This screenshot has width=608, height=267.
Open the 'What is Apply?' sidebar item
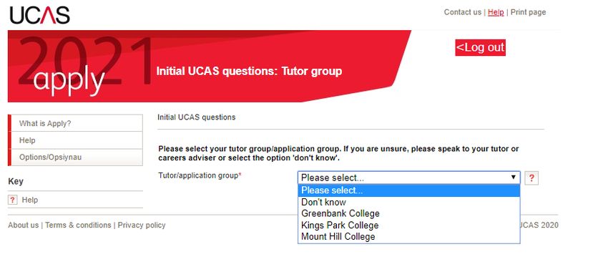(x=76, y=123)
